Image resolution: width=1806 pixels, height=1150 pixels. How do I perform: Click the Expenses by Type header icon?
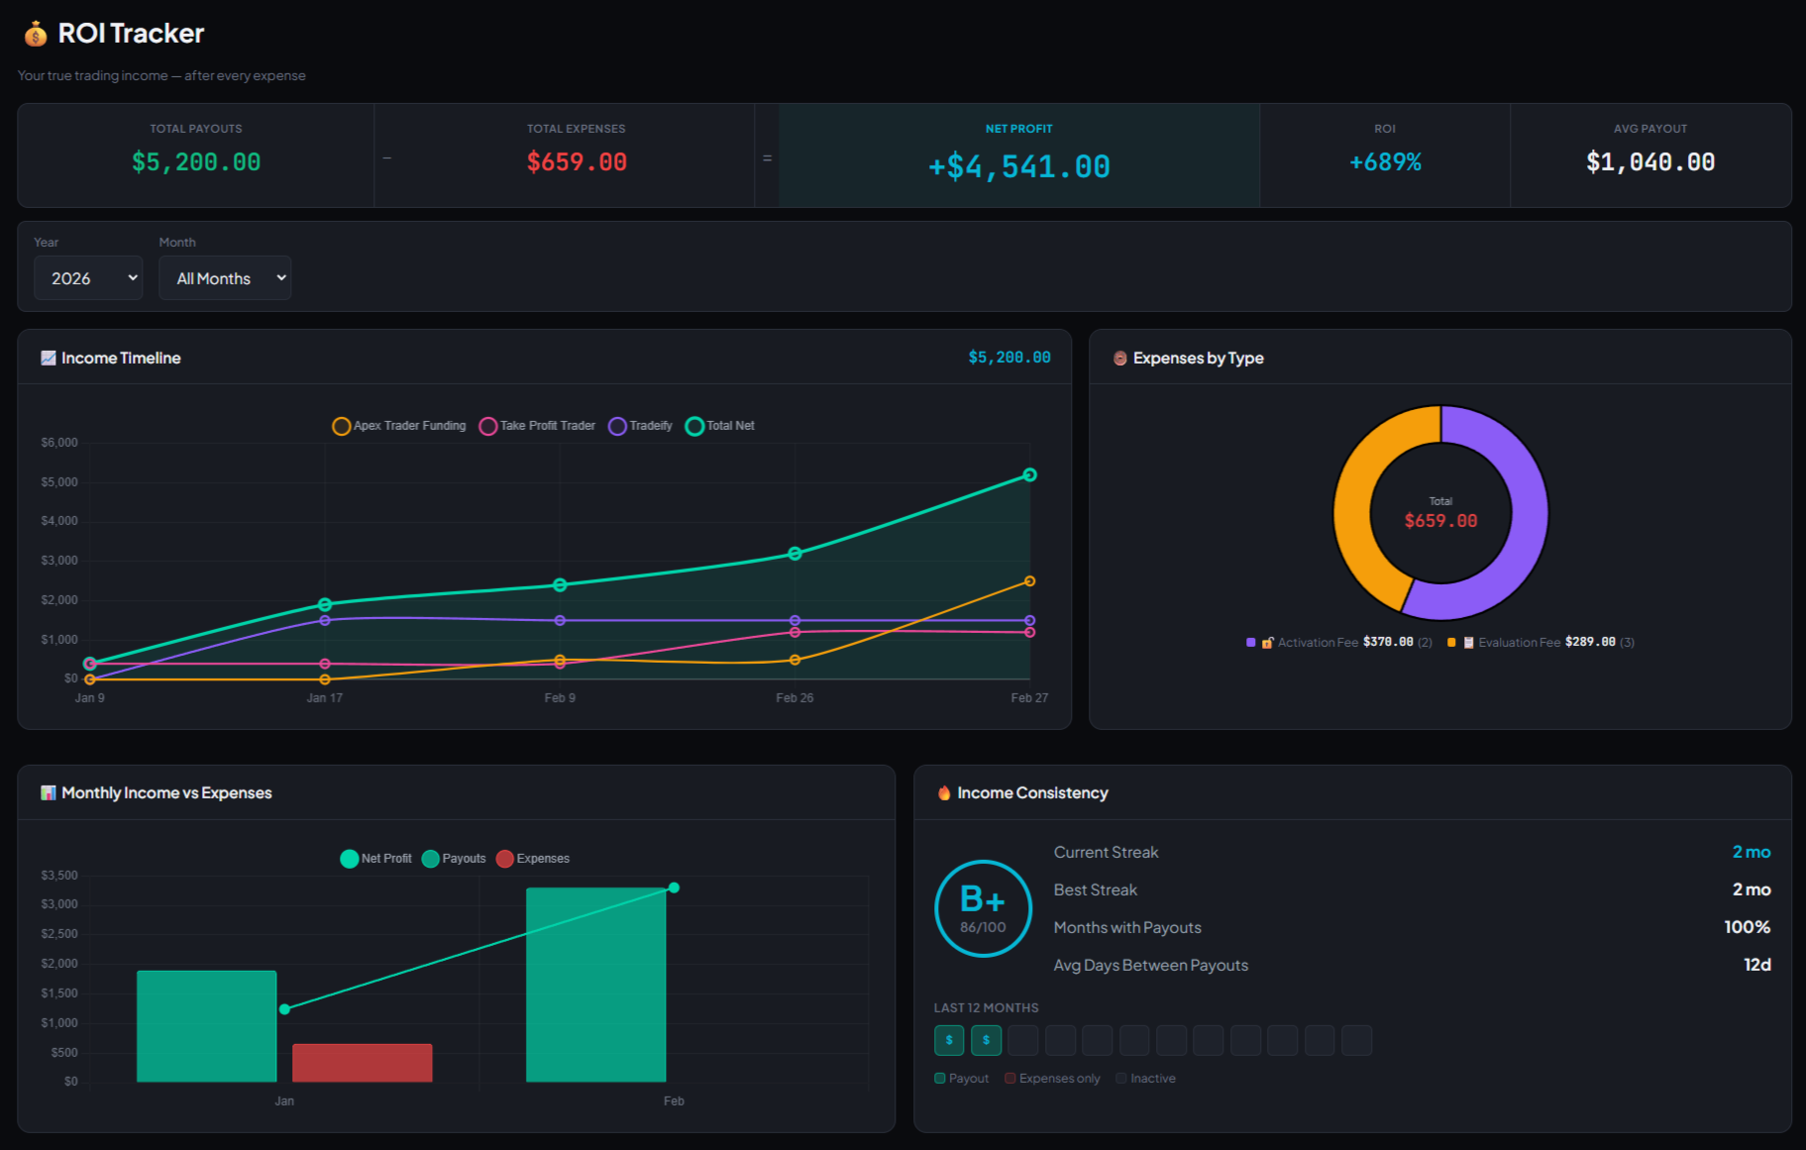tap(1119, 359)
